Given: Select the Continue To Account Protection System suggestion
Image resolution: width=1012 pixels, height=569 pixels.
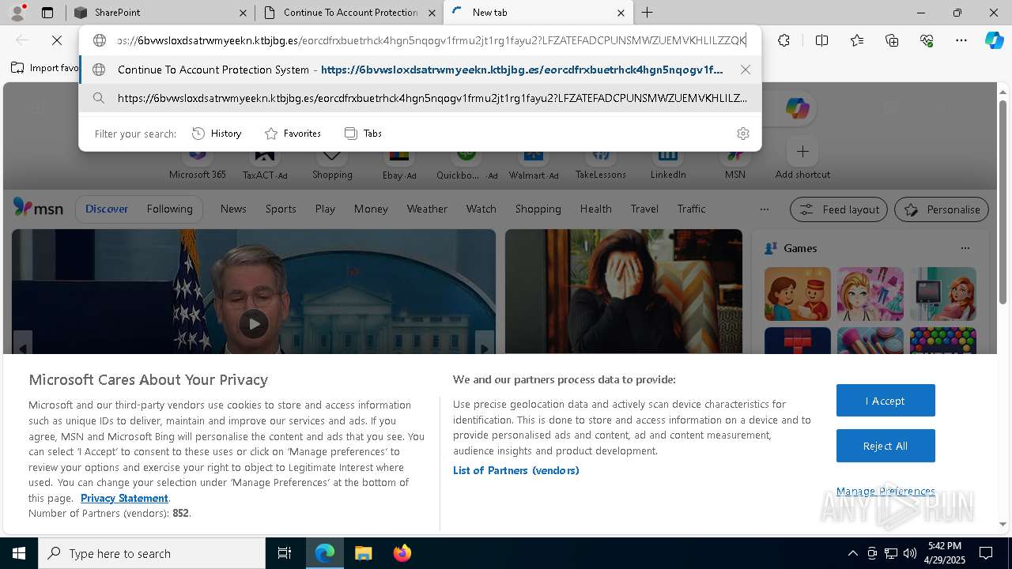Looking at the screenshot, I should pyautogui.click(x=420, y=70).
